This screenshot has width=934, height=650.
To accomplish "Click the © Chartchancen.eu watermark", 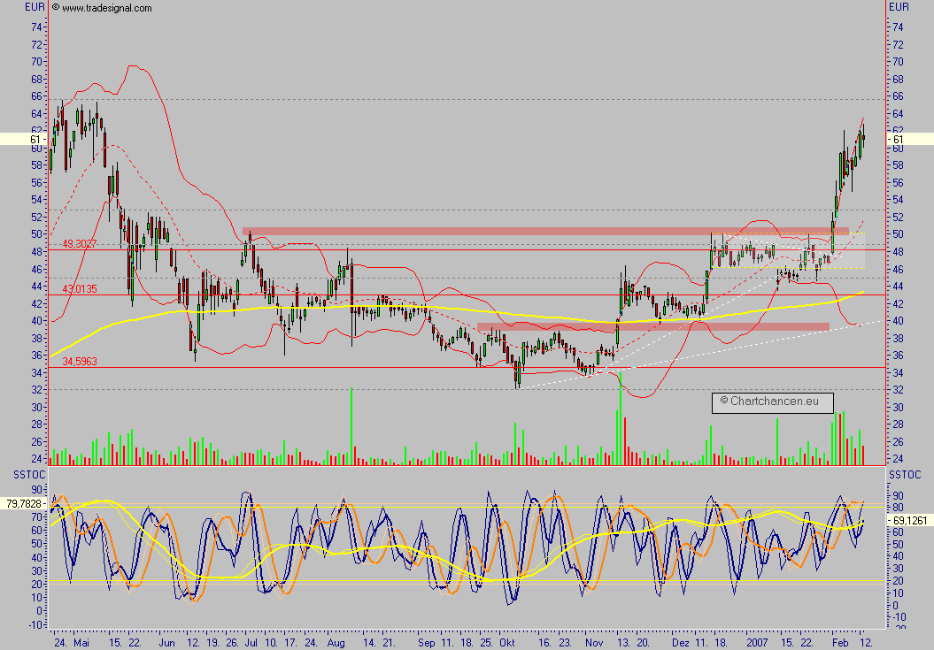I will [x=772, y=401].
